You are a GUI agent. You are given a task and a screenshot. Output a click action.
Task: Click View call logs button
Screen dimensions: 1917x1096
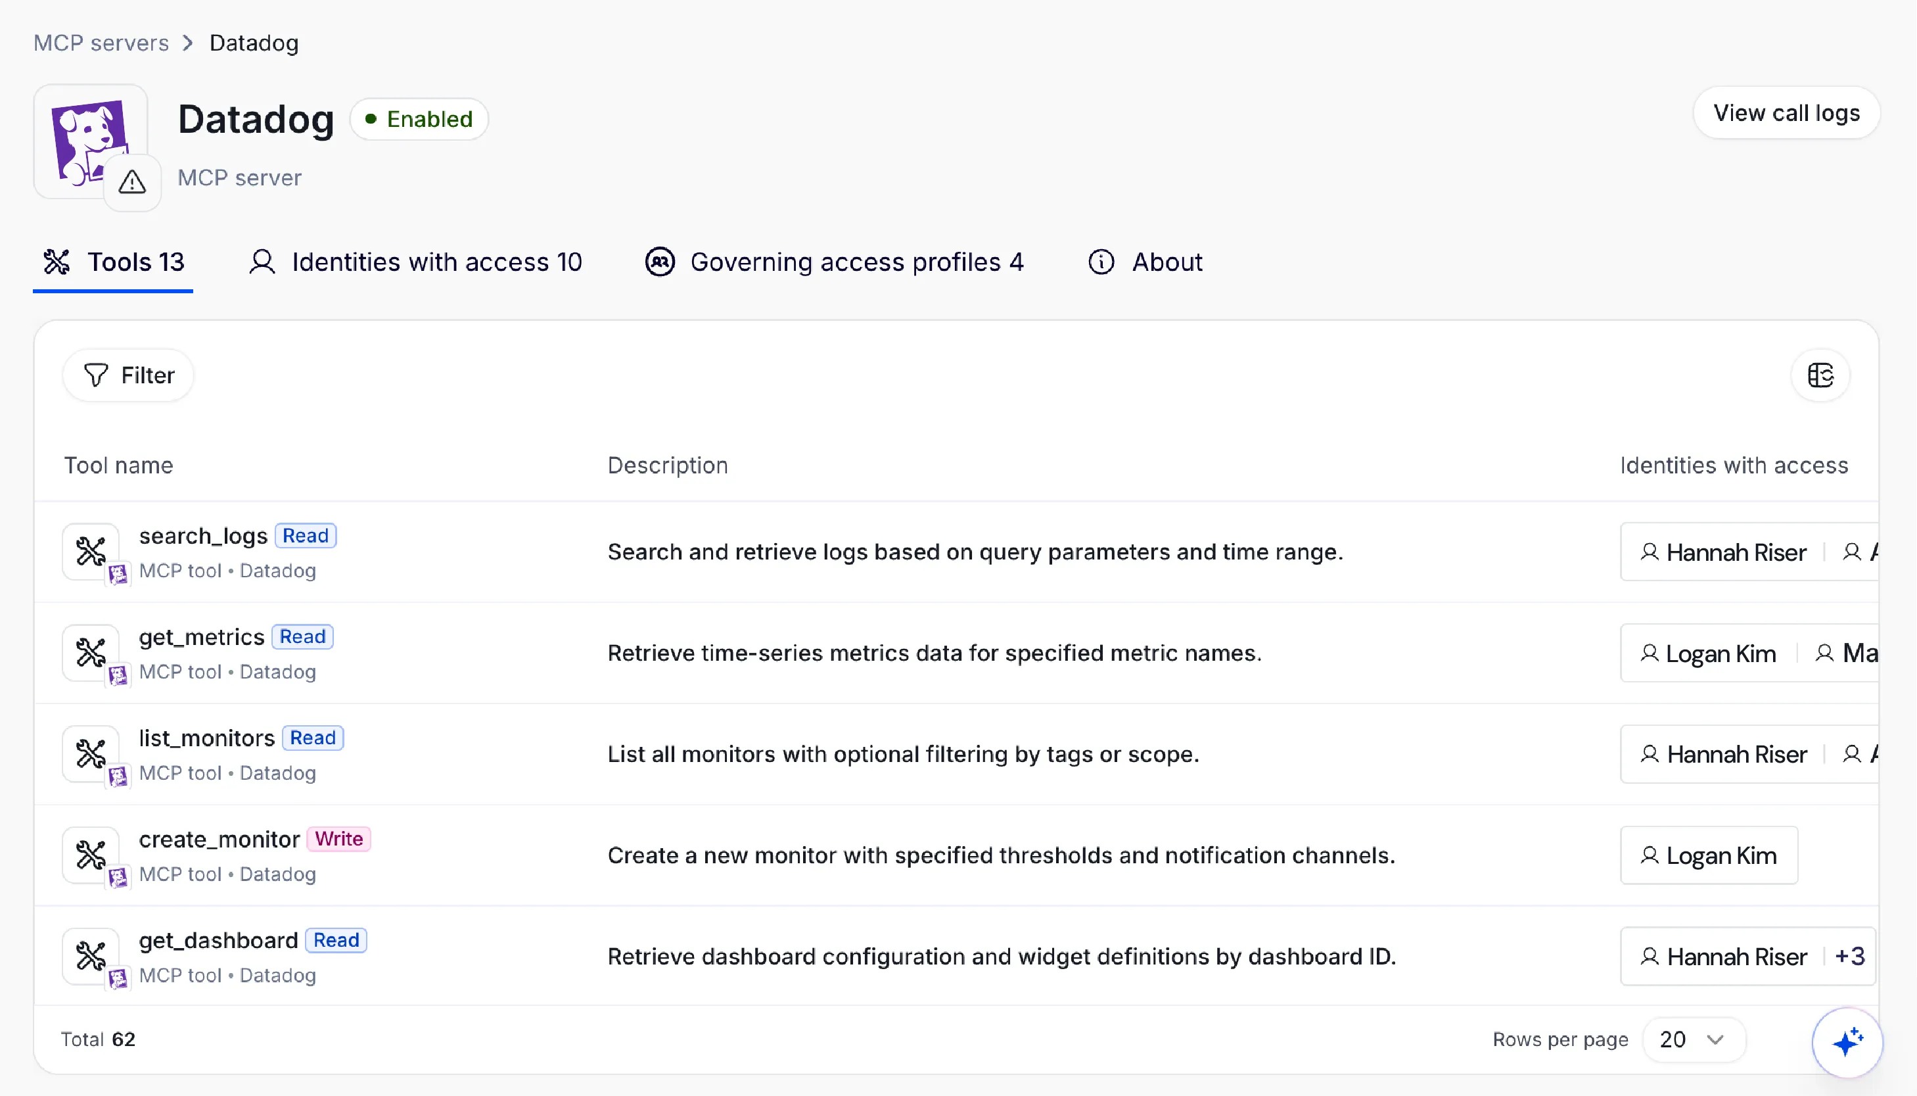click(x=1786, y=113)
